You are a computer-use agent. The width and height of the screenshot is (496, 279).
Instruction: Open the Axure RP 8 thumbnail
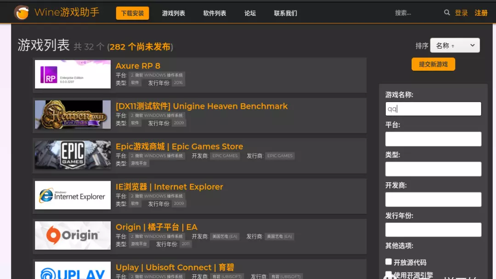click(73, 74)
